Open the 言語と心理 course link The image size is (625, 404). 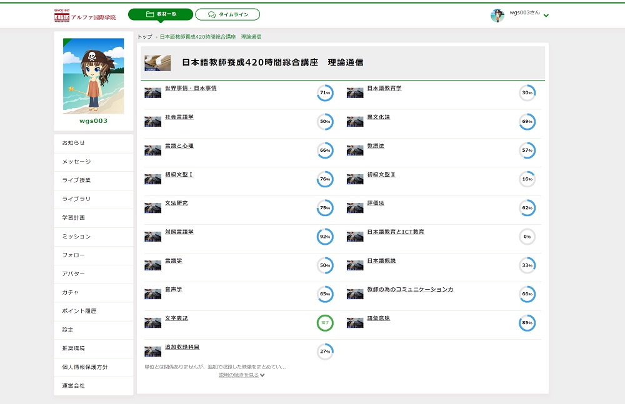tap(179, 146)
